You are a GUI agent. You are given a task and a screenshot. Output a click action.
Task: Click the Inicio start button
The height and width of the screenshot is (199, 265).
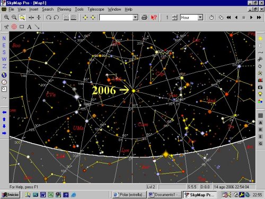11,195
